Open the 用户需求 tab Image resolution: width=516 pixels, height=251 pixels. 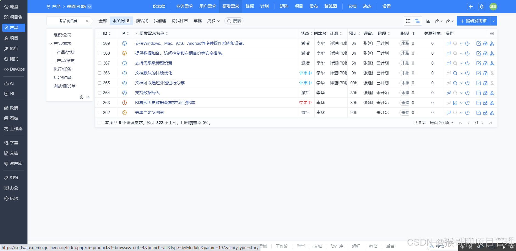click(208, 6)
